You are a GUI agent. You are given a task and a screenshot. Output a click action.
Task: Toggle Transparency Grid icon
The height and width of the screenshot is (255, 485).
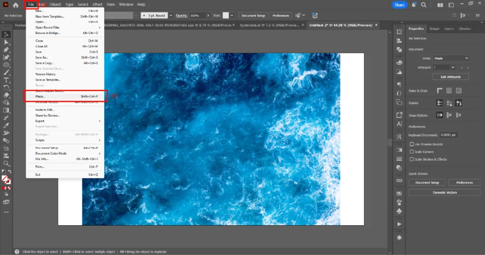(x=458, y=91)
